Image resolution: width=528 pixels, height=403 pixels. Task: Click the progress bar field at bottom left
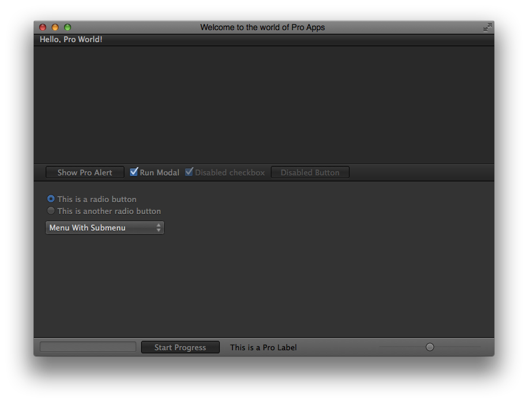[x=87, y=347]
